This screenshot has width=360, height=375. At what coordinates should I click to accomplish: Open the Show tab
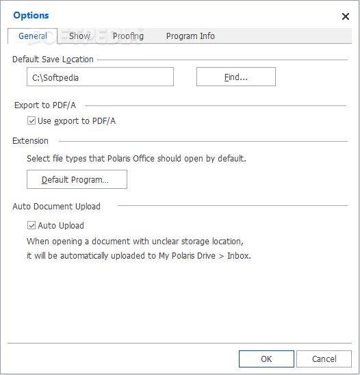79,36
